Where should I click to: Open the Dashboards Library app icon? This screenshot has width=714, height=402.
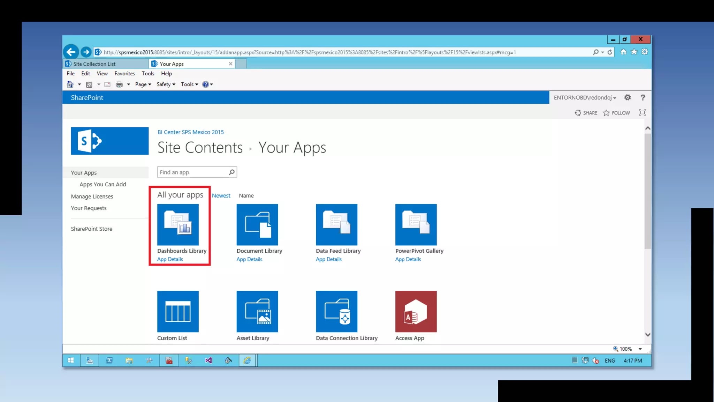pos(178,224)
